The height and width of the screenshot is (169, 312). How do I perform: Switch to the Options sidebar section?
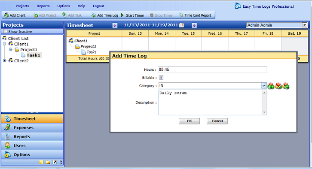pyautogui.click(x=32, y=154)
